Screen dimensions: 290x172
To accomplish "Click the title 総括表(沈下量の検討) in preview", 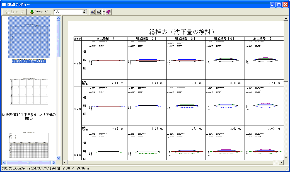I will coord(182,32).
